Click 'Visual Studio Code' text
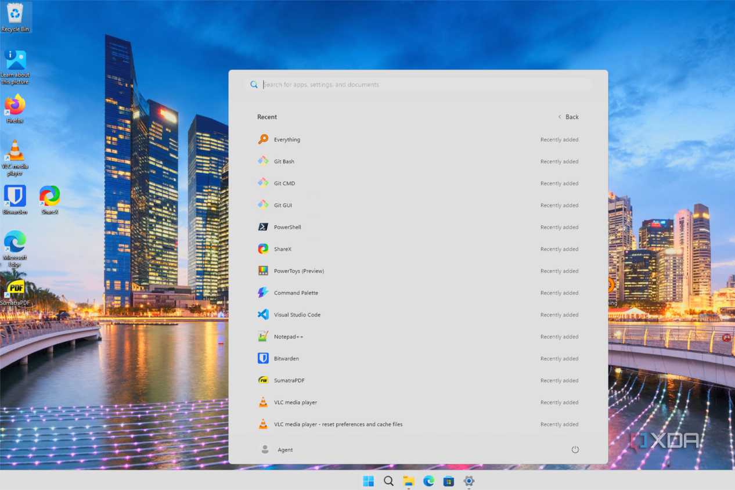Image resolution: width=735 pixels, height=490 pixels. (297, 315)
